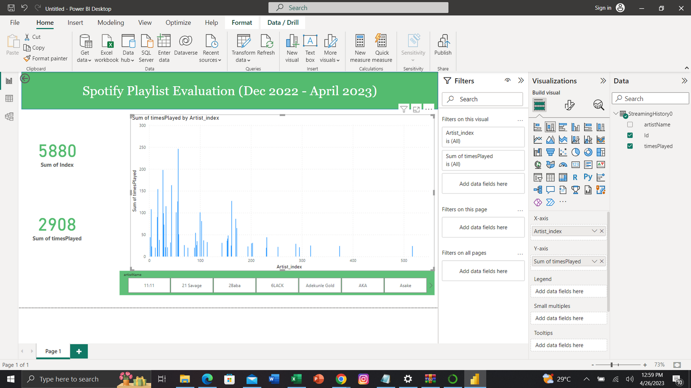The height and width of the screenshot is (388, 691).
Task: Uncheck the Id field checkbox
Action: tap(630, 135)
